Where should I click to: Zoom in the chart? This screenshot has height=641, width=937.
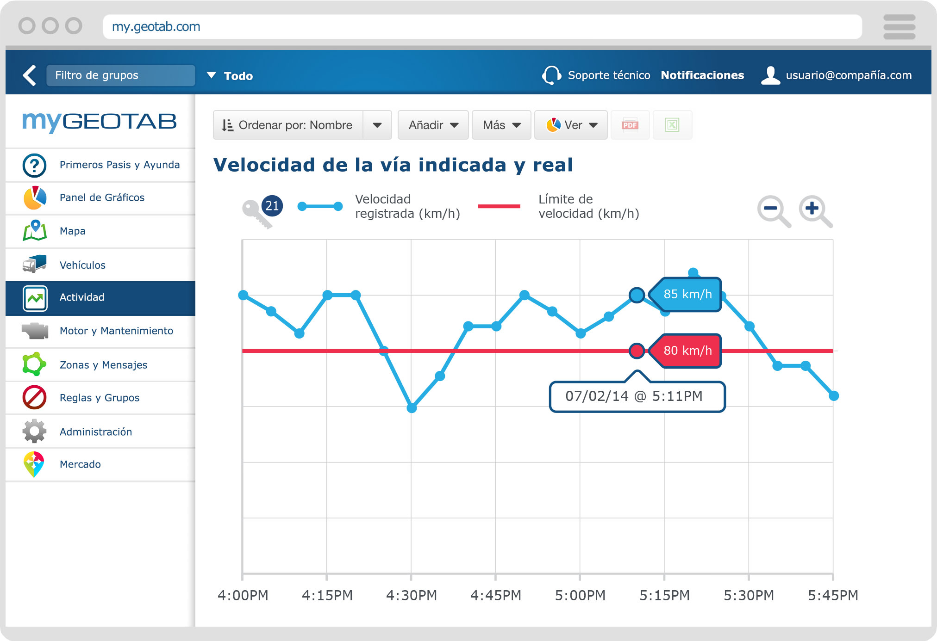[x=816, y=211]
